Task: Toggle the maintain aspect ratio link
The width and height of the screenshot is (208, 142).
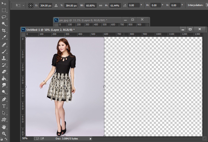Action: pyautogui.click(x=101, y=5)
